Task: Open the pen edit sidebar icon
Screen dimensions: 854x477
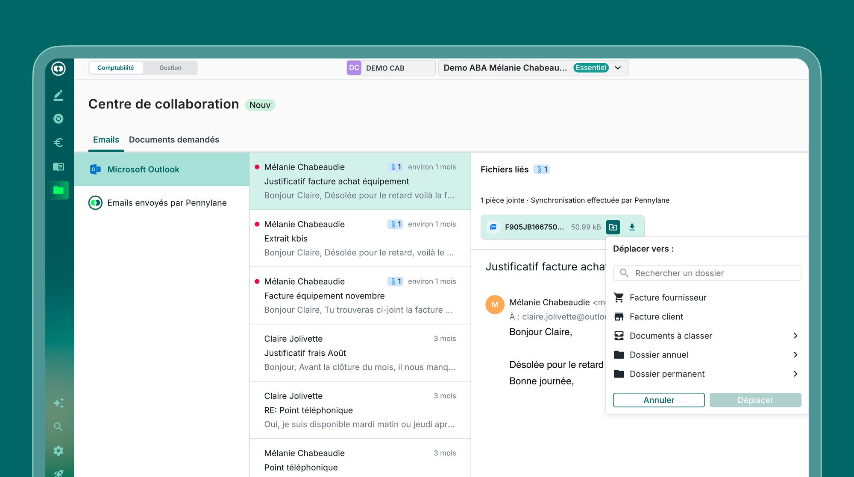Action: 59,95
